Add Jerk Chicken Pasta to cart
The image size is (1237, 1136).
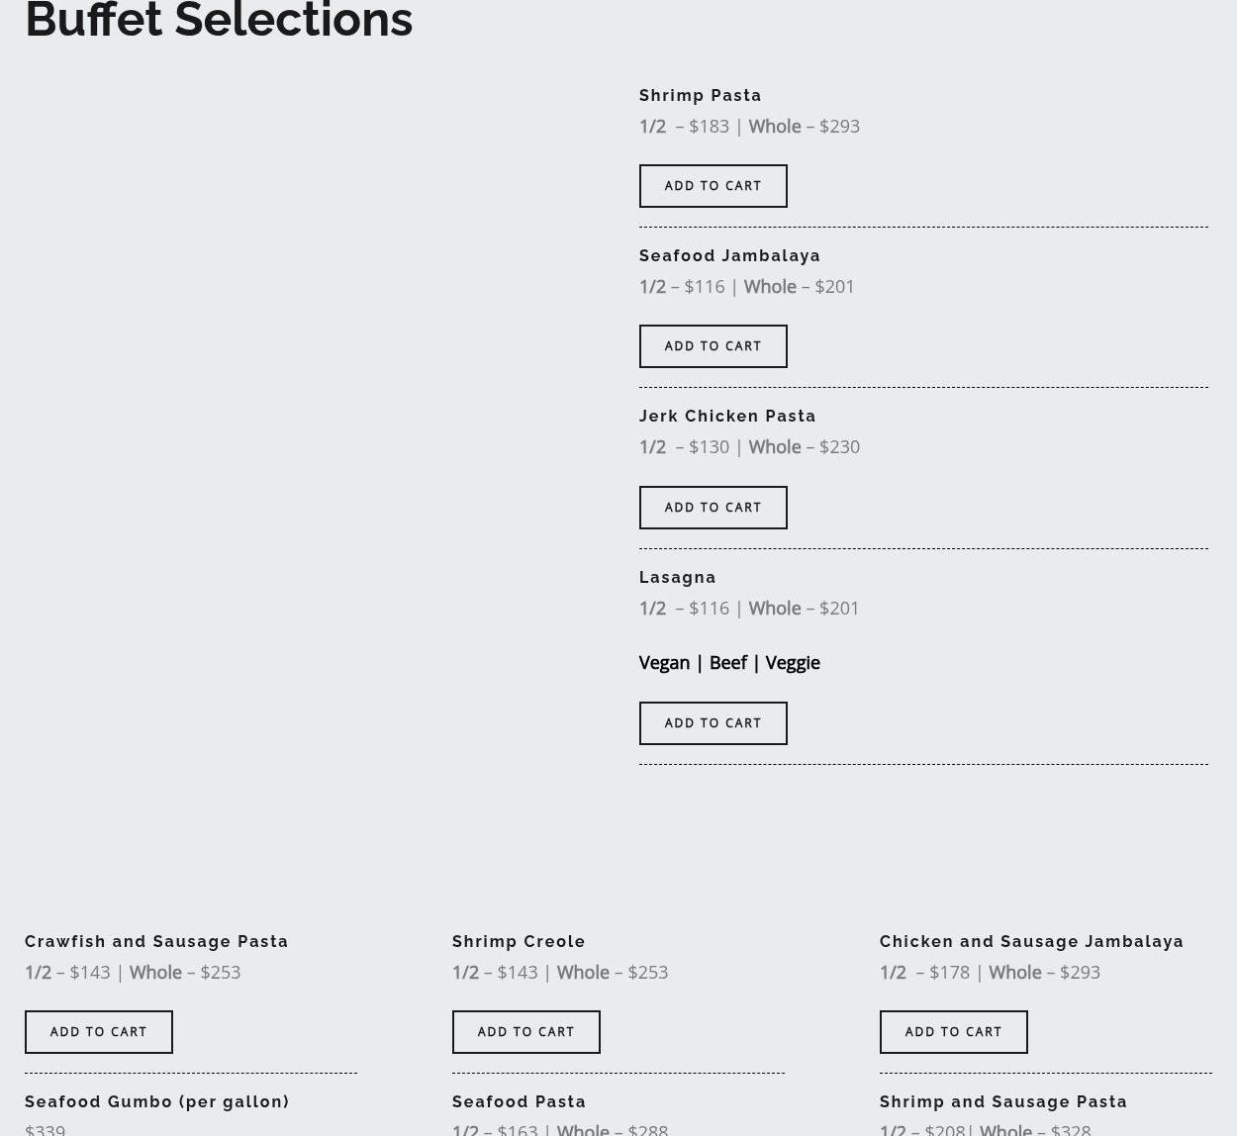(x=713, y=508)
